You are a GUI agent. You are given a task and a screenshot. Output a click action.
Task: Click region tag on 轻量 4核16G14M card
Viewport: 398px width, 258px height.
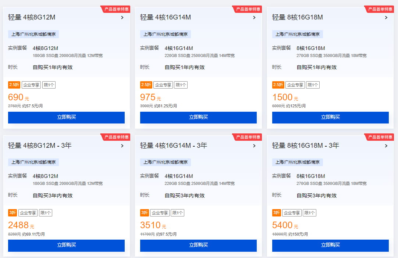[x=166, y=34]
